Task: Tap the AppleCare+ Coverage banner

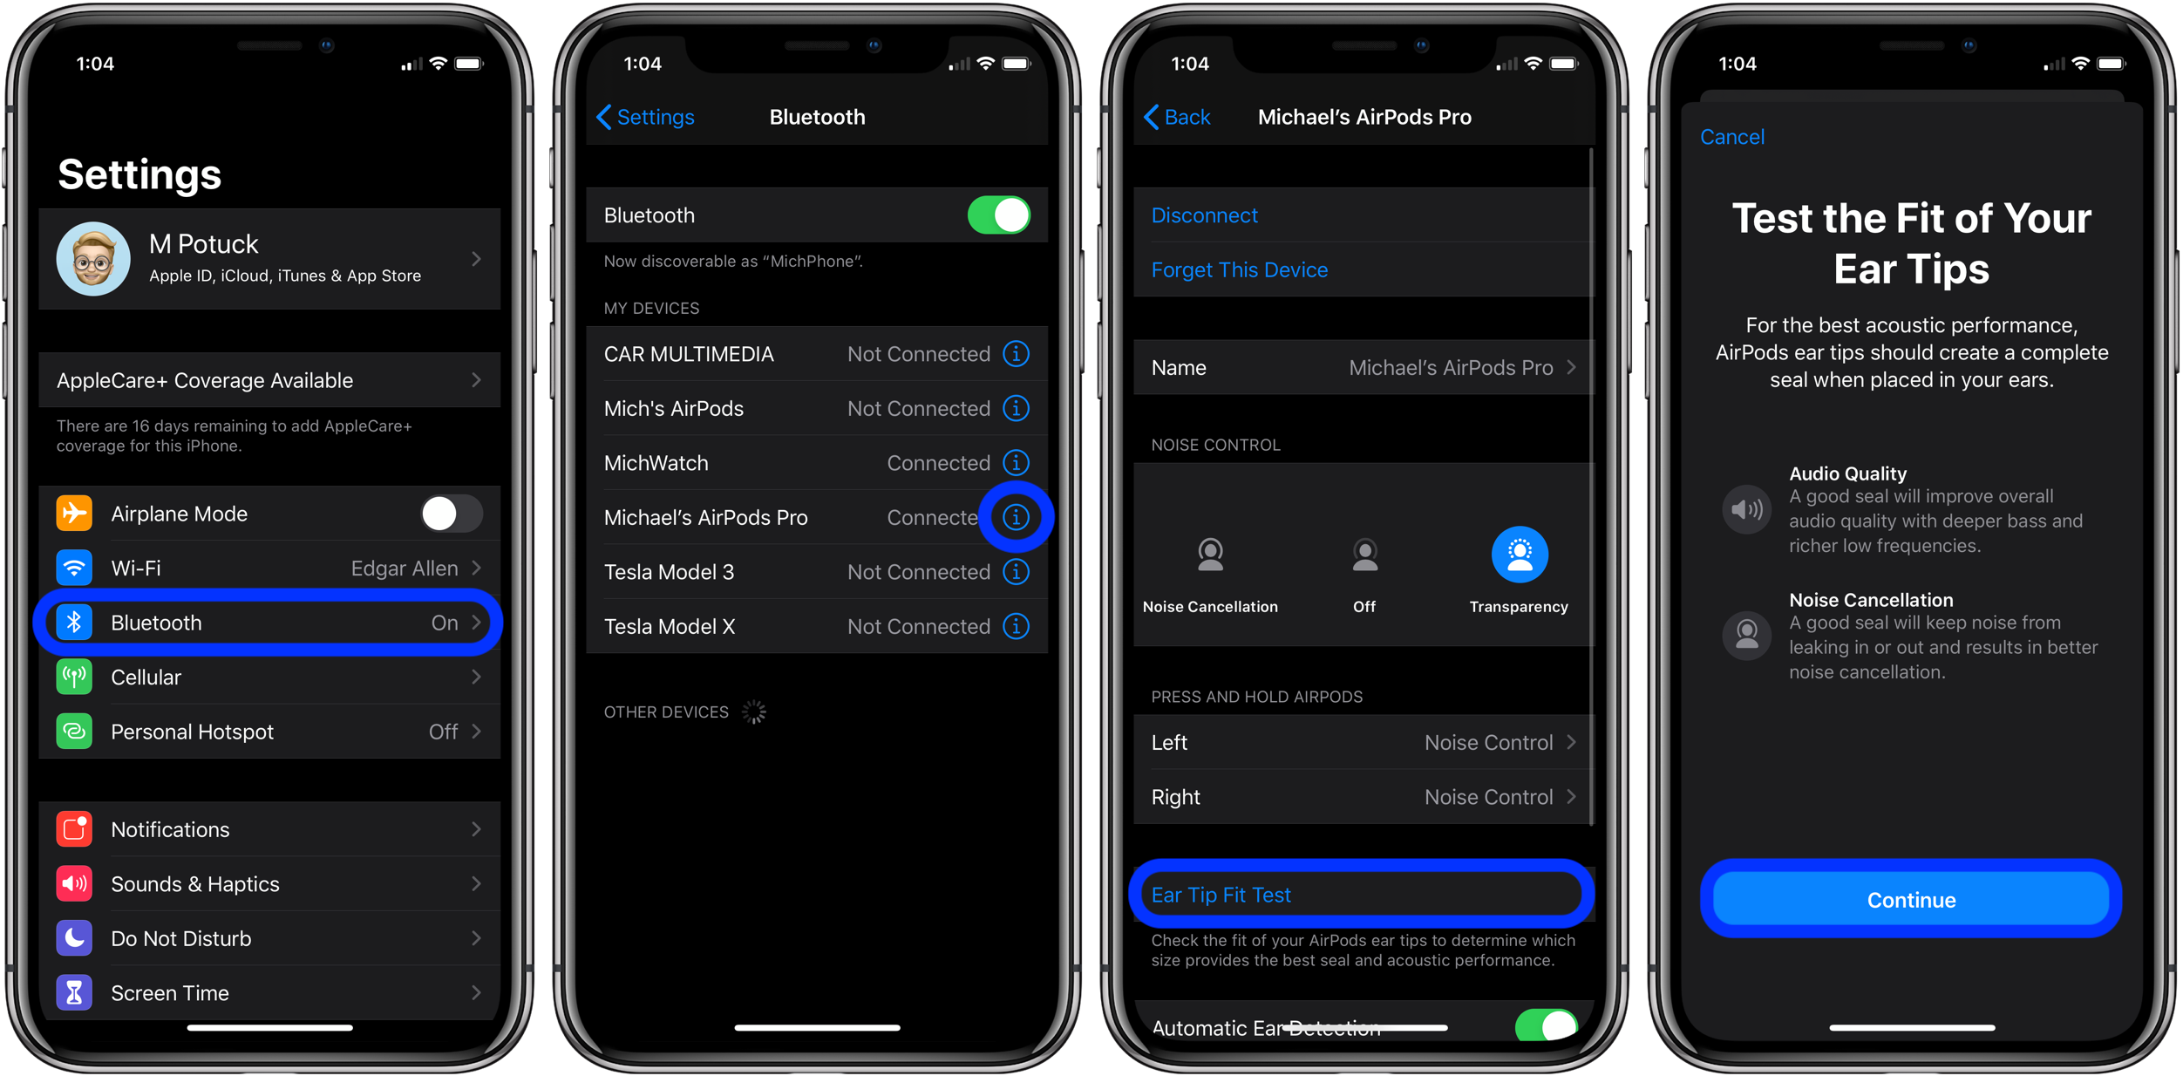Action: (x=273, y=378)
